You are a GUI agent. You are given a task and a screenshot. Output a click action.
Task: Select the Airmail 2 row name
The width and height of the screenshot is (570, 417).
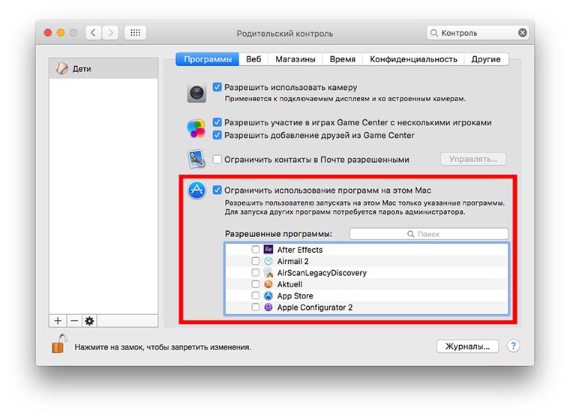pyautogui.click(x=293, y=262)
